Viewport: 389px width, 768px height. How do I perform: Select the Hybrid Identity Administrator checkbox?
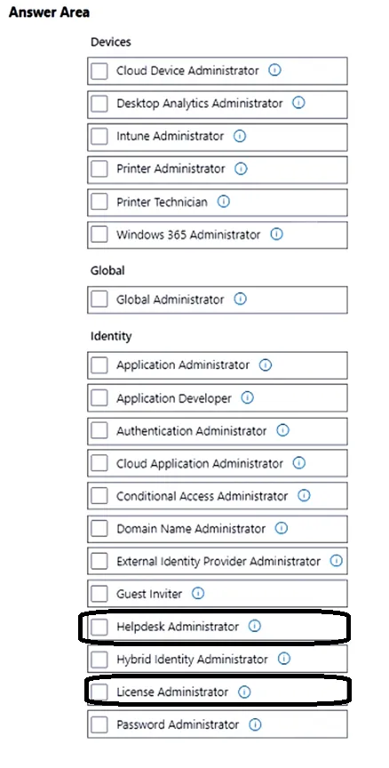pyautogui.click(x=99, y=660)
